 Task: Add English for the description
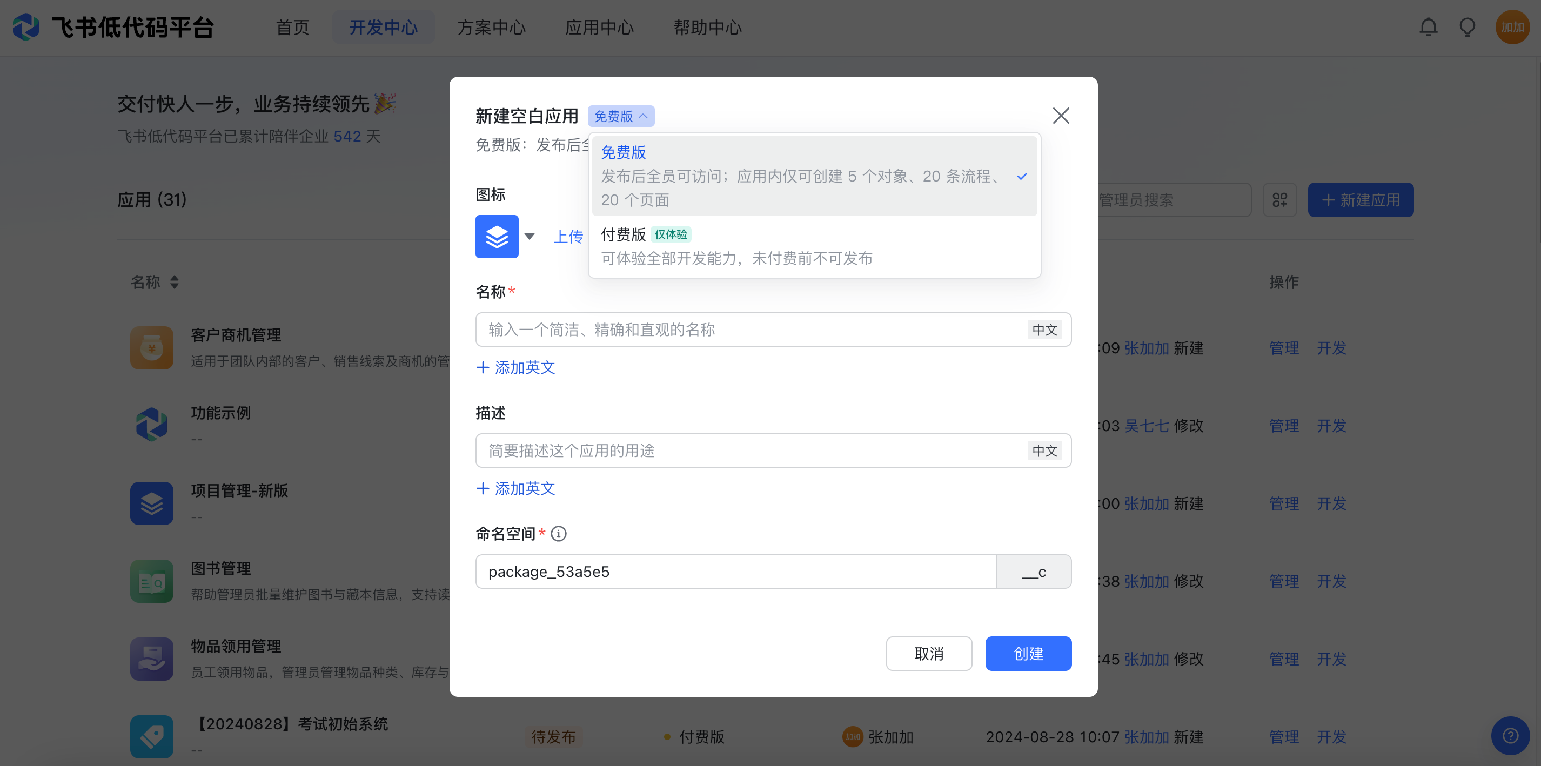click(x=515, y=488)
